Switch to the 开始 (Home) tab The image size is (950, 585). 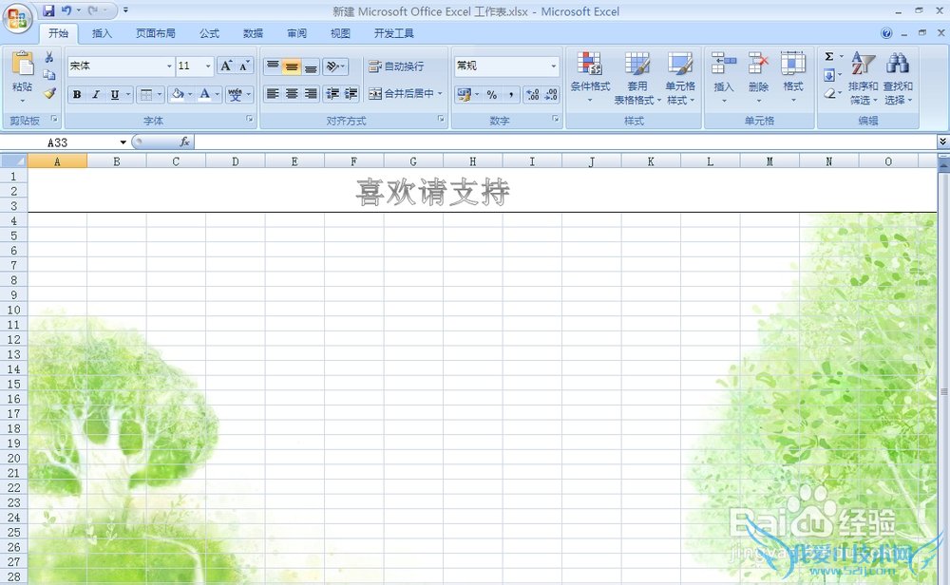pyautogui.click(x=58, y=33)
